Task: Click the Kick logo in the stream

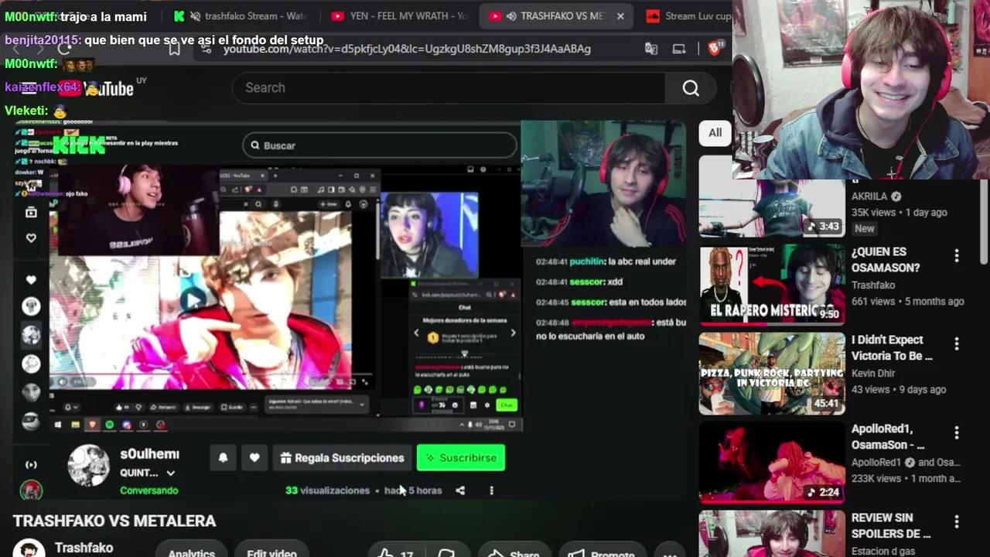Action: (79, 144)
